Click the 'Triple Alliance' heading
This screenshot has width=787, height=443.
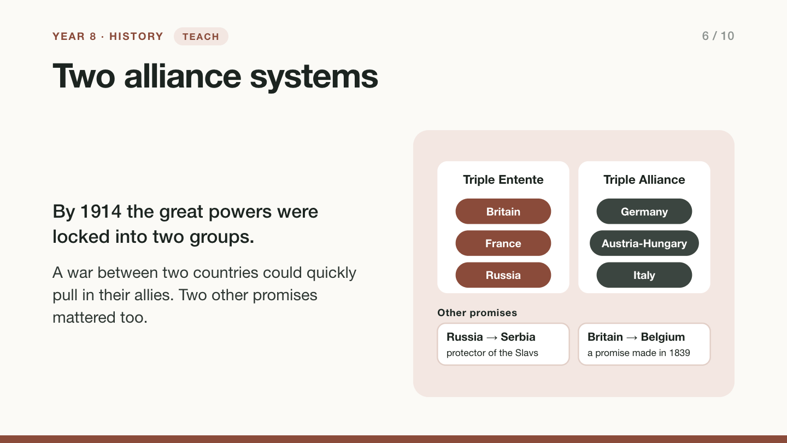tap(644, 180)
